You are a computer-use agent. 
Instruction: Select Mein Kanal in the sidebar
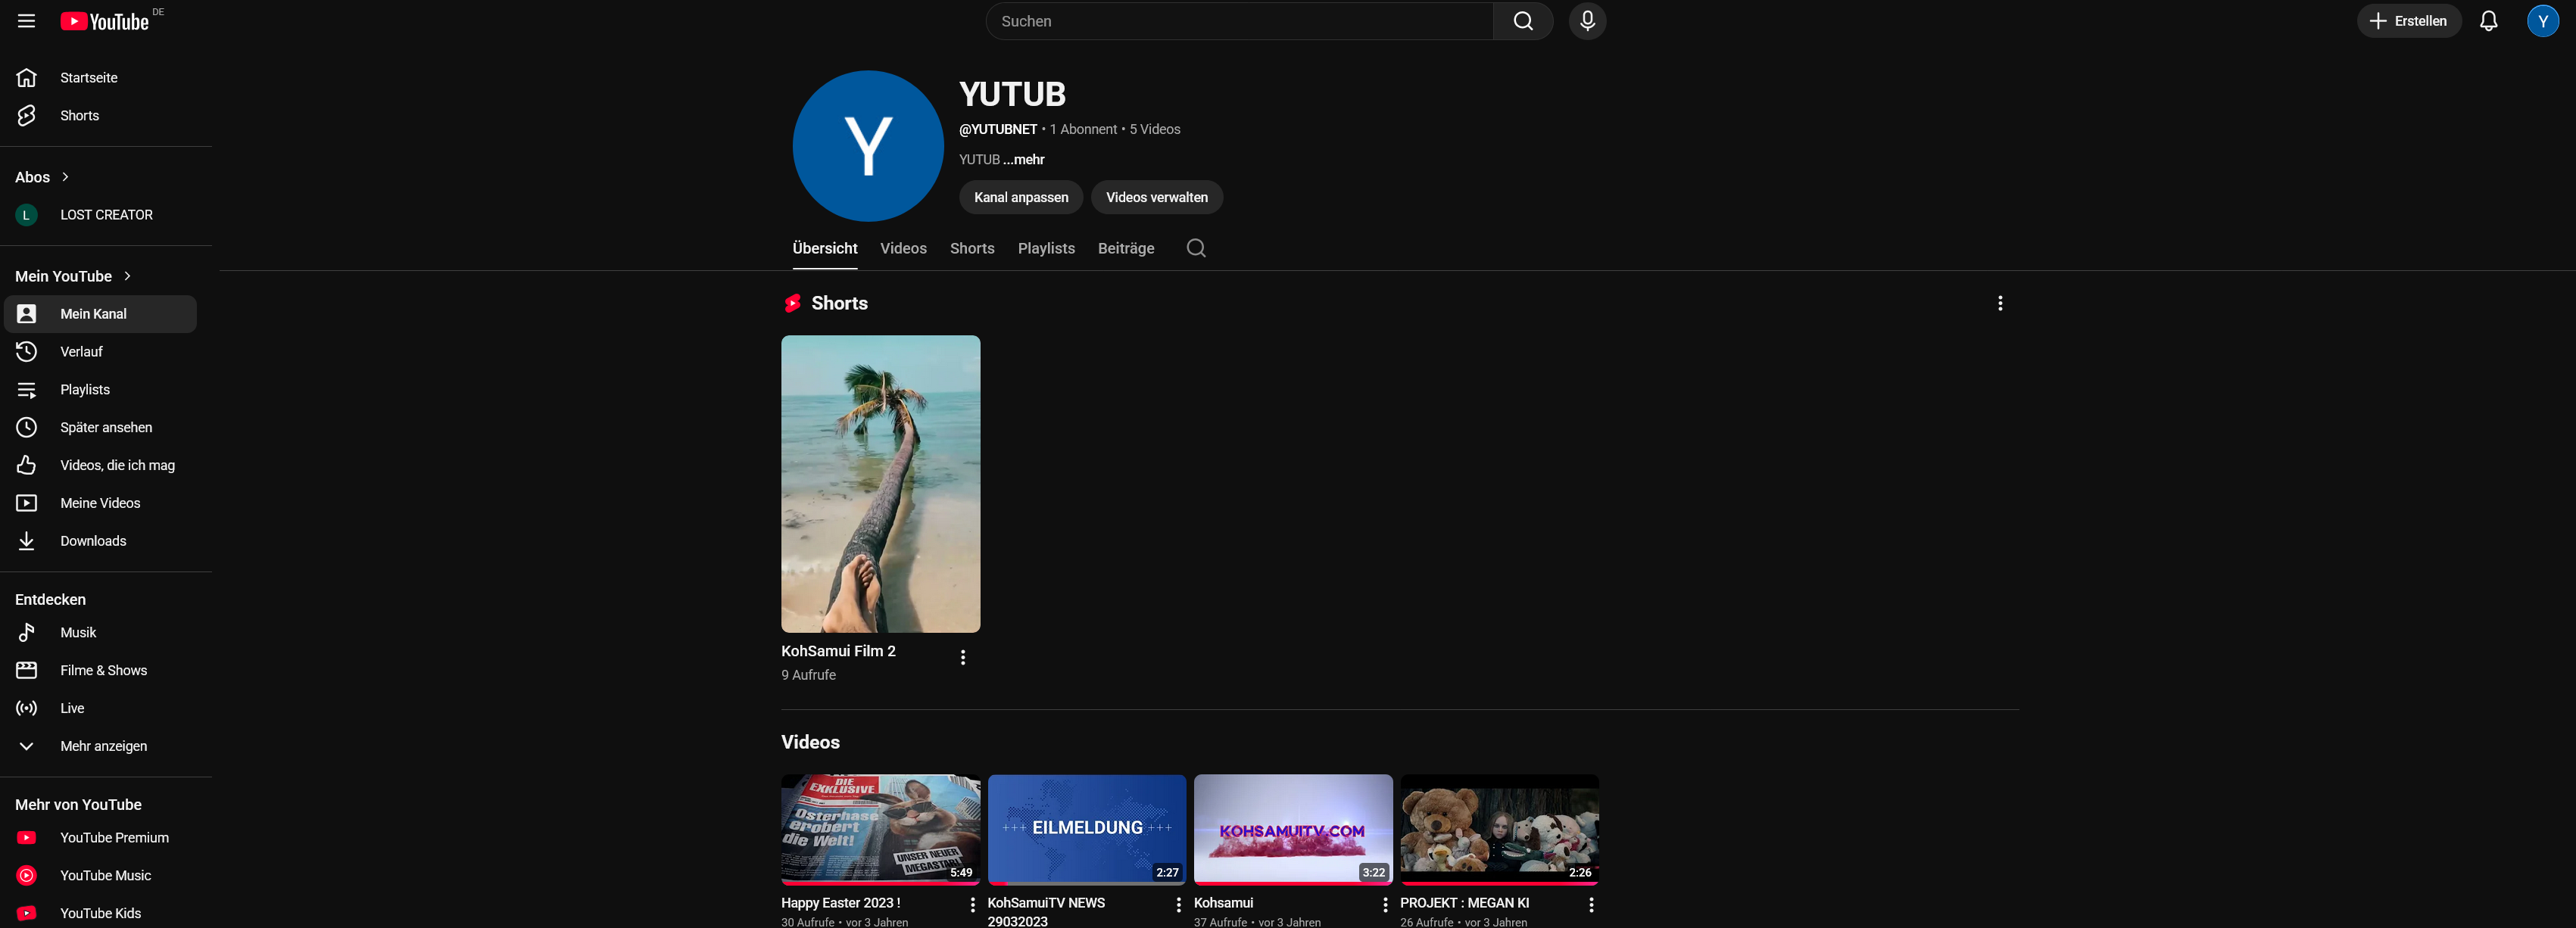(x=100, y=314)
